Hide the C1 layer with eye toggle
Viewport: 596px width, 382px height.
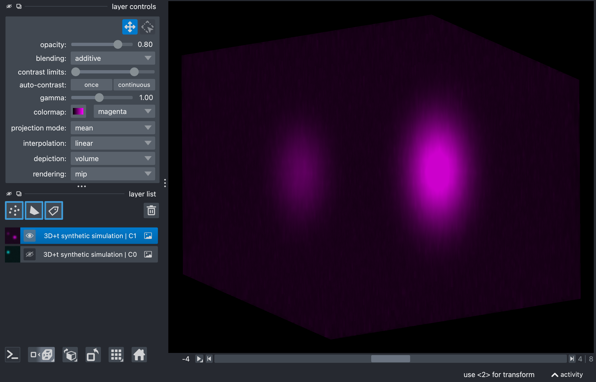30,236
